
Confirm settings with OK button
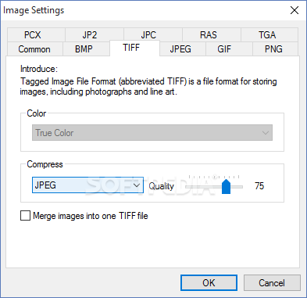click(x=209, y=283)
